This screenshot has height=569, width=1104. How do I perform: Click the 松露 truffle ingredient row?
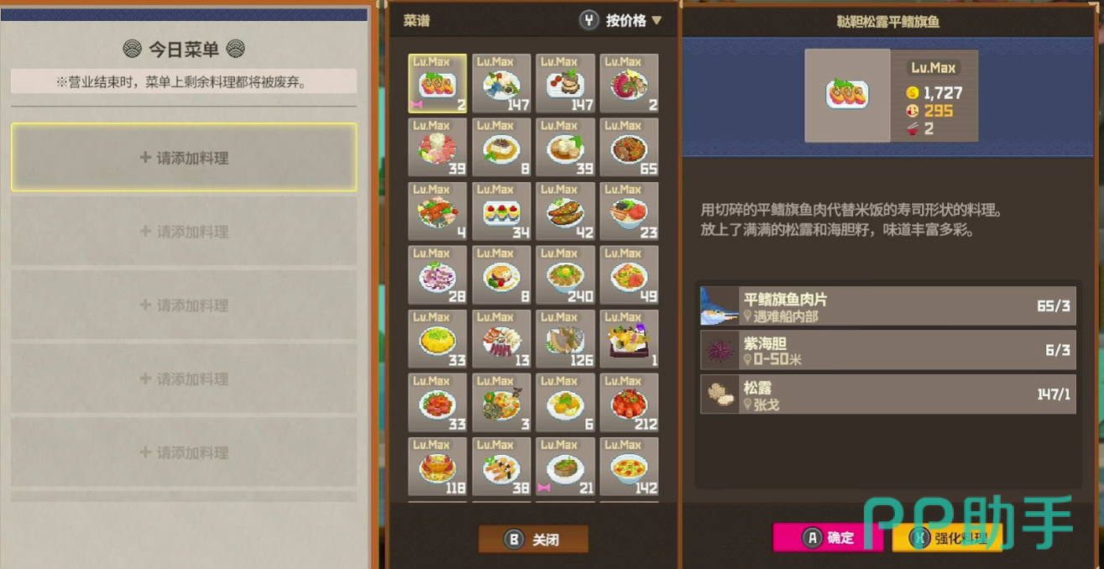point(887,394)
